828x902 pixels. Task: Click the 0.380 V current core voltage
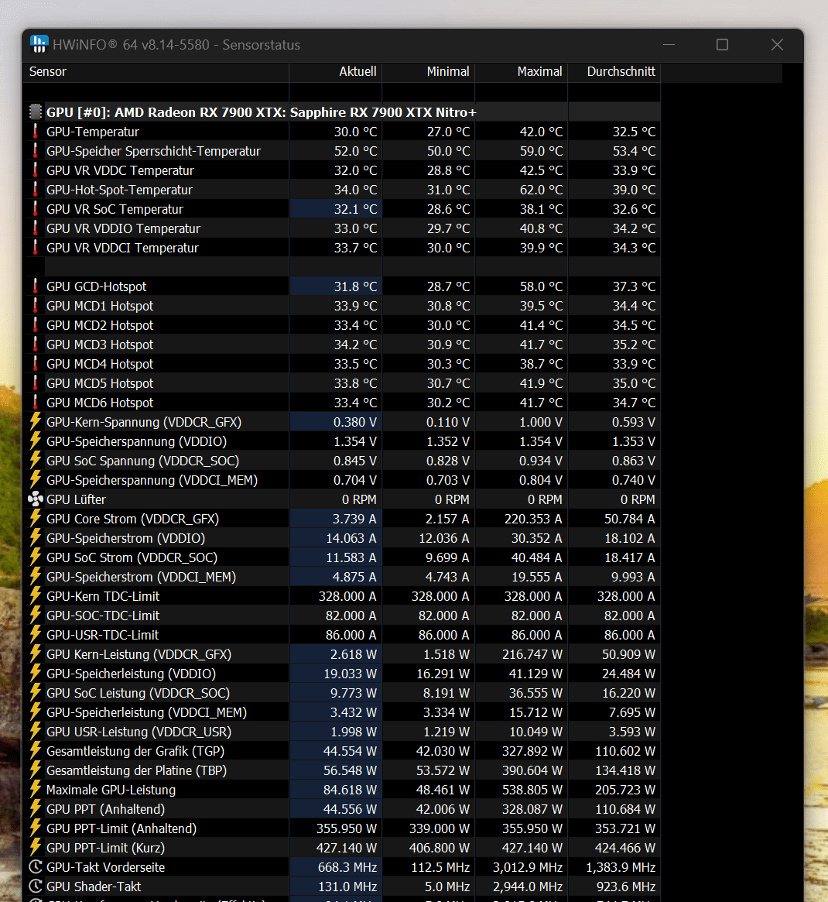(x=354, y=422)
